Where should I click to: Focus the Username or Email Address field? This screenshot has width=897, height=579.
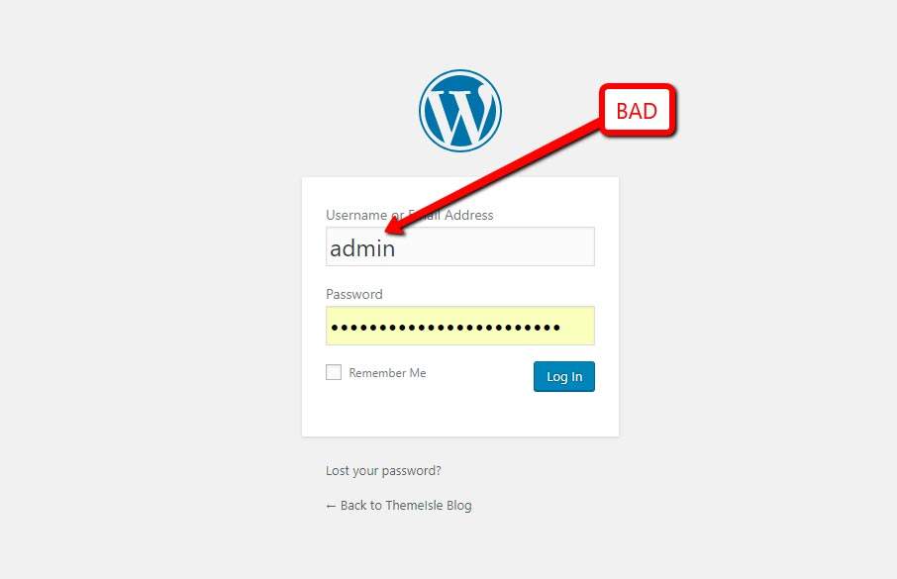(460, 246)
